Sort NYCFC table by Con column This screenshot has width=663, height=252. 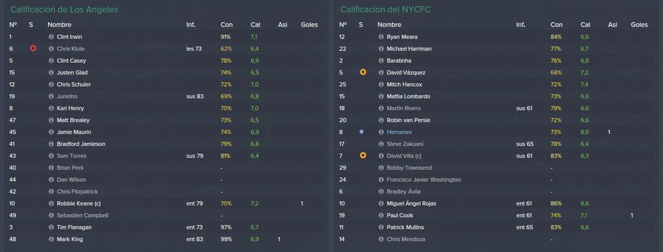pyautogui.click(x=556, y=25)
